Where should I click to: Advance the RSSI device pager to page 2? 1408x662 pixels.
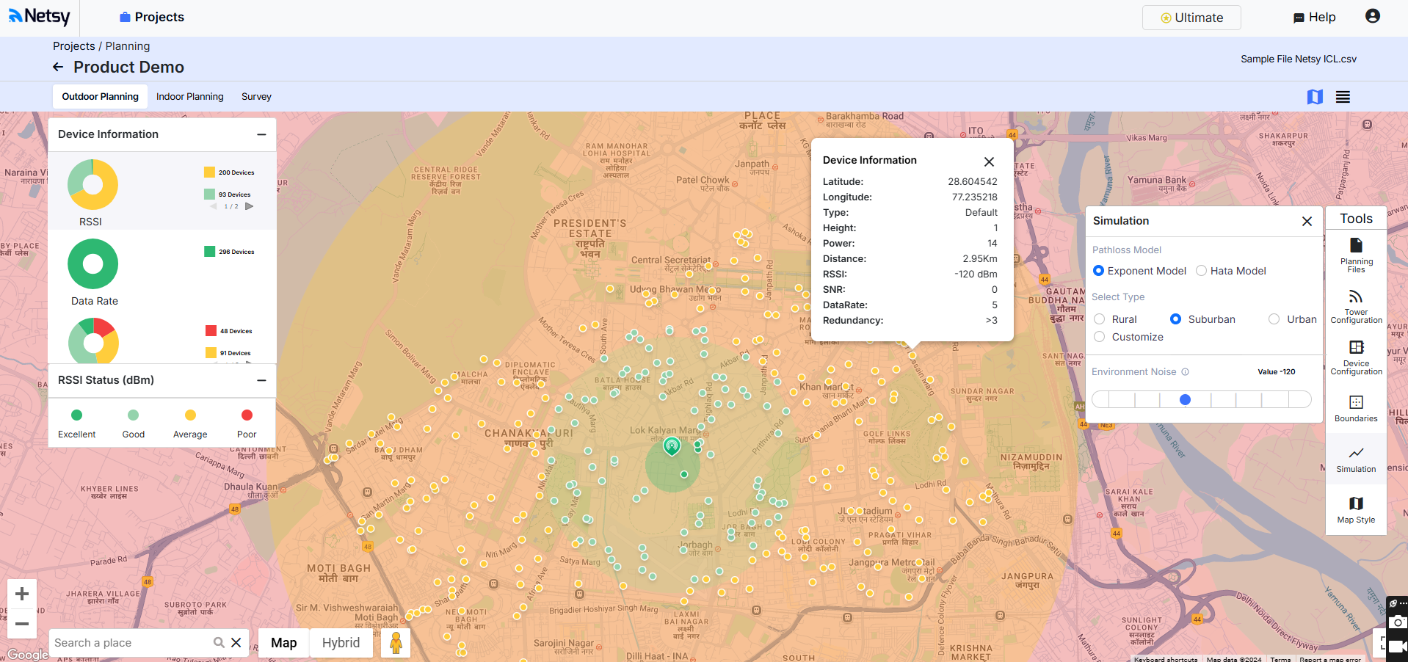(248, 206)
